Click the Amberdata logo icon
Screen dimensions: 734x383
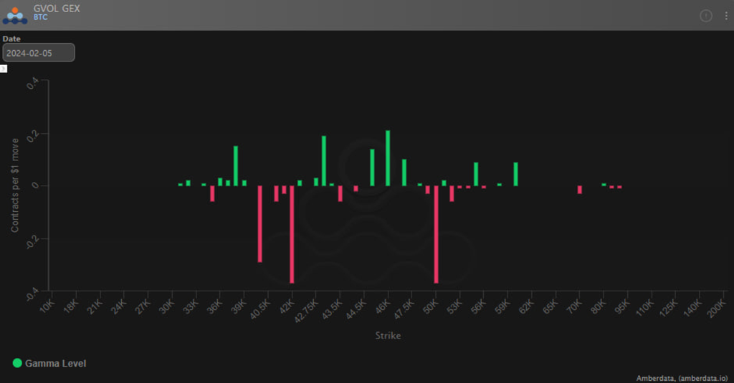point(15,15)
